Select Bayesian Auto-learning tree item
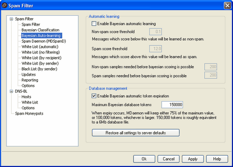This screenshot has height=167, width=233. (x=42, y=36)
